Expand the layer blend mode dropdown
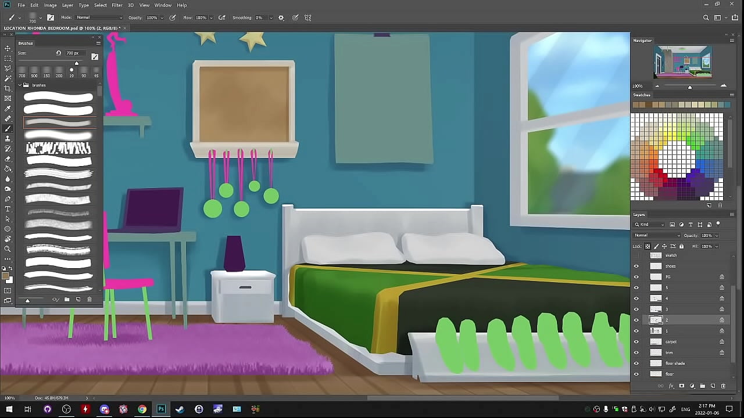 click(657, 236)
